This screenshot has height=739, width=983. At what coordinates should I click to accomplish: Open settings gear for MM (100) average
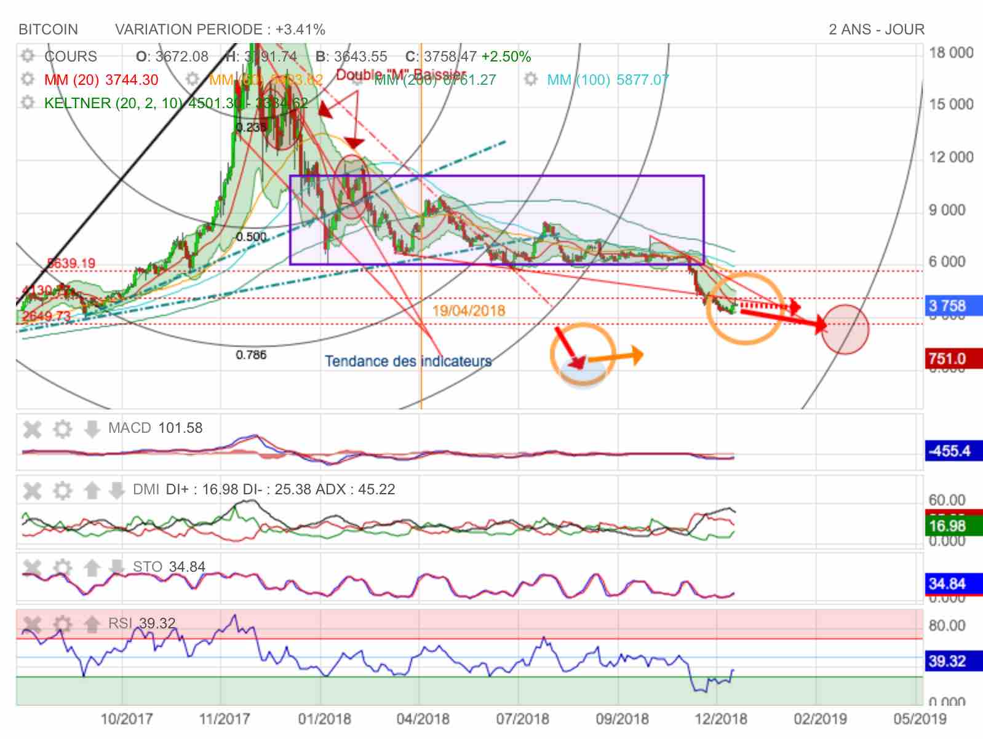click(x=531, y=79)
